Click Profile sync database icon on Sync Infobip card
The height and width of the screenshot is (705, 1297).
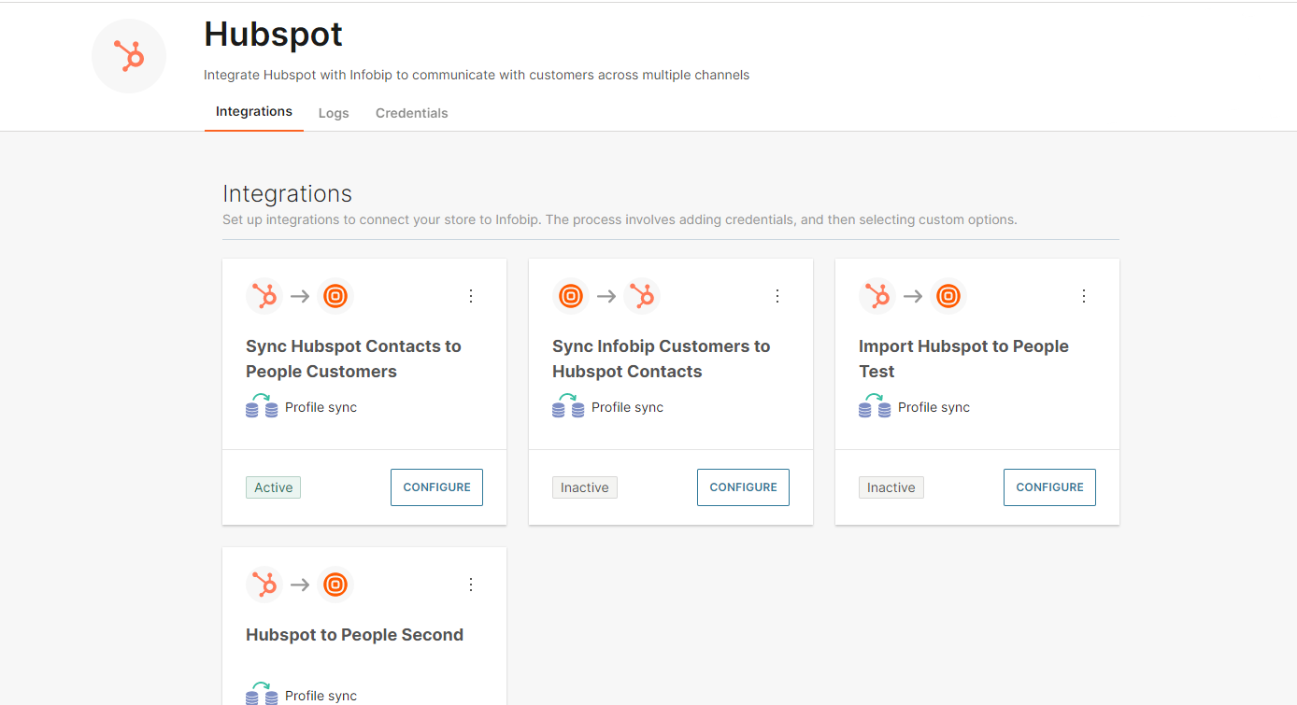tap(568, 407)
